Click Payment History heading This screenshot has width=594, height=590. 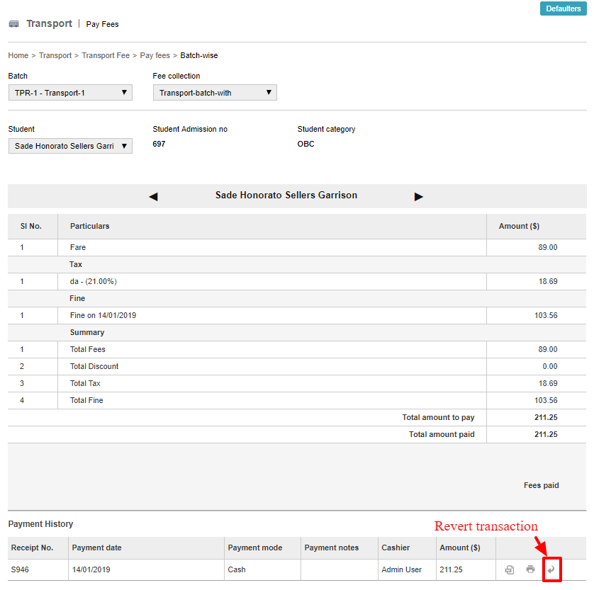(x=40, y=524)
